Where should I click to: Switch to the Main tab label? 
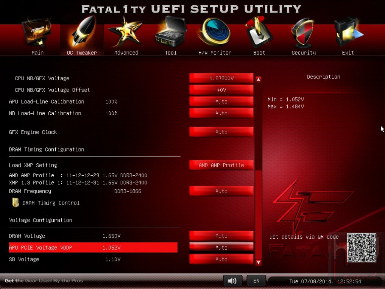[x=37, y=53]
